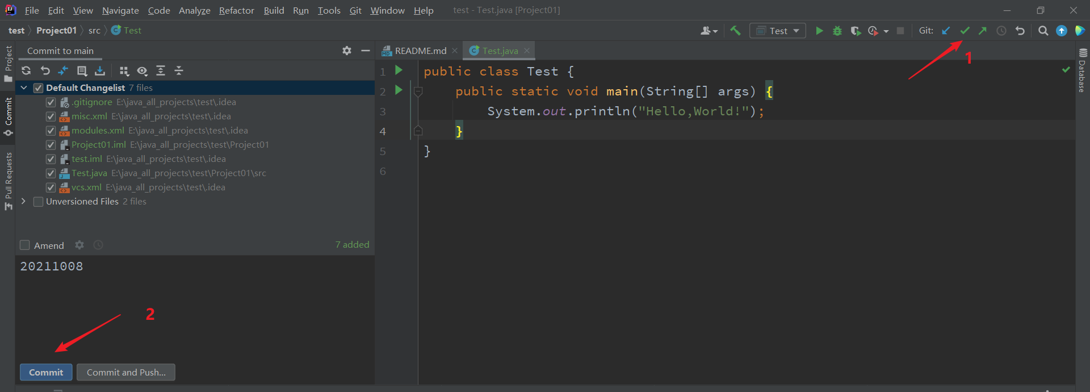Start debugging with the bug icon
Screen dimensions: 1090x392
[837, 31]
